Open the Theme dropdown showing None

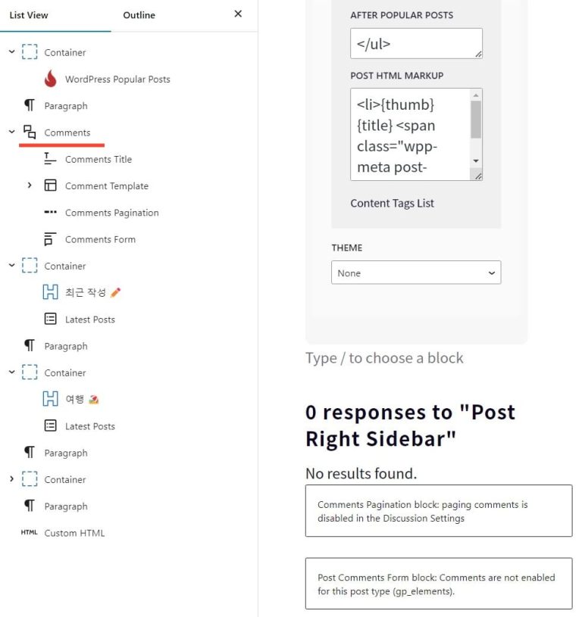click(x=415, y=273)
